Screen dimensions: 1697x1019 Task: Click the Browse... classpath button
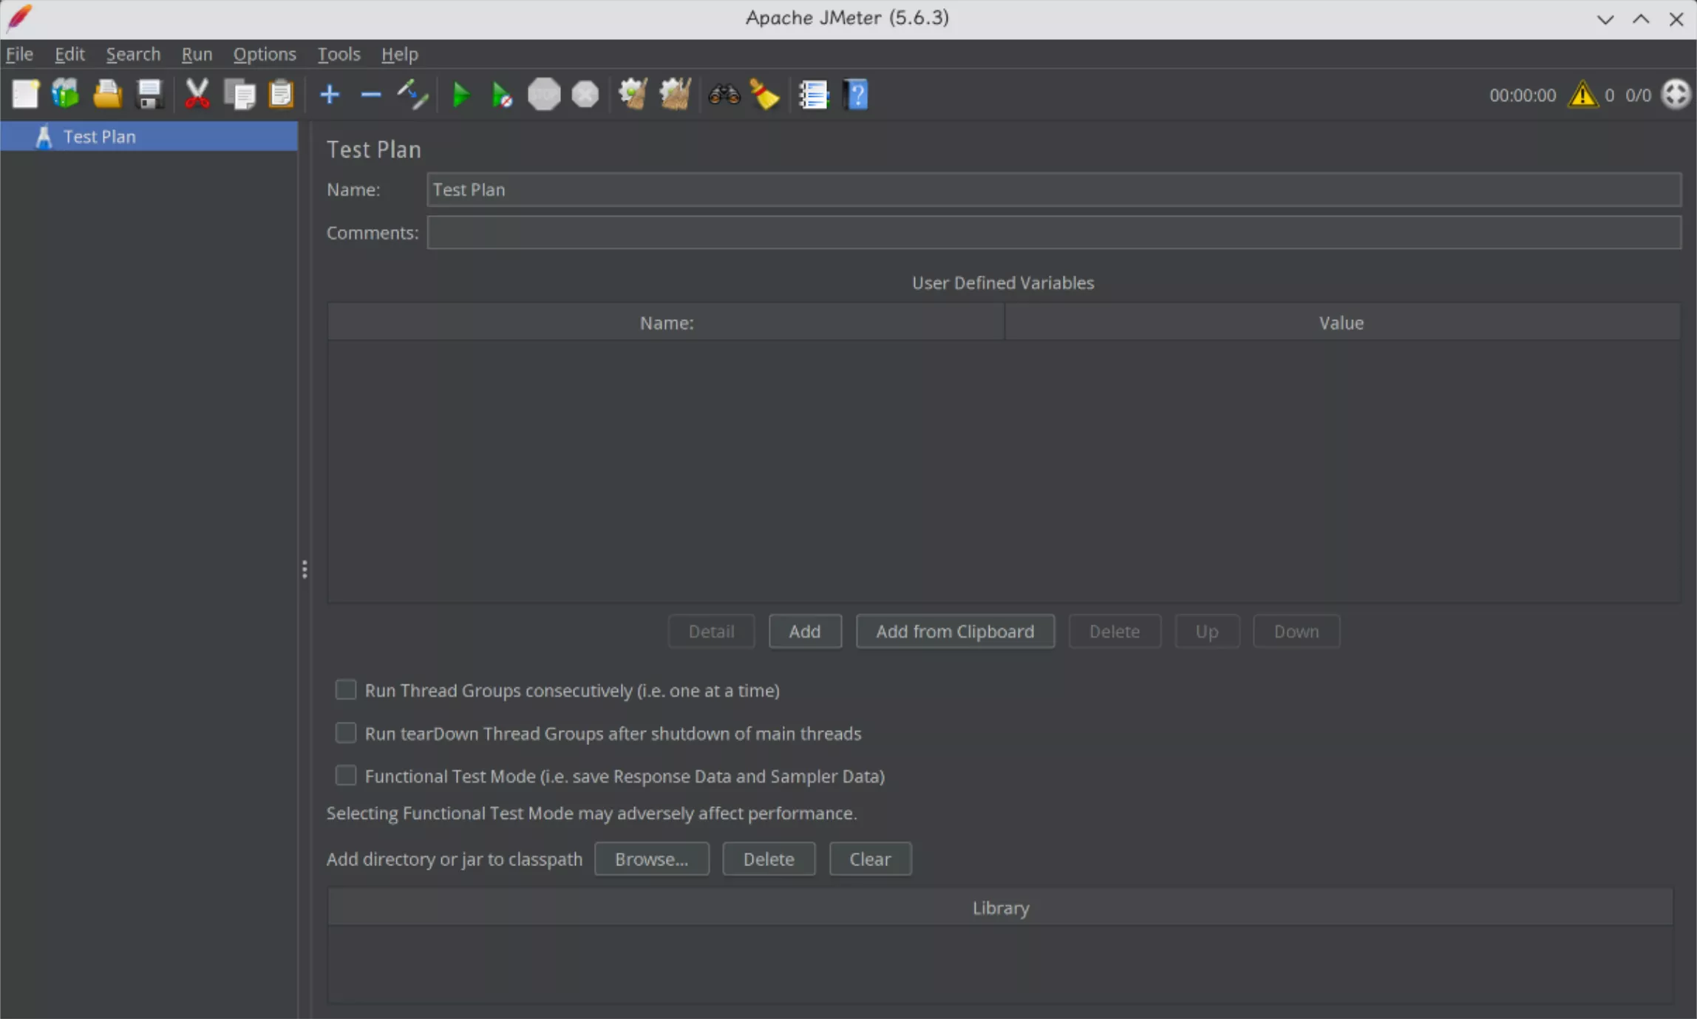pyautogui.click(x=651, y=859)
